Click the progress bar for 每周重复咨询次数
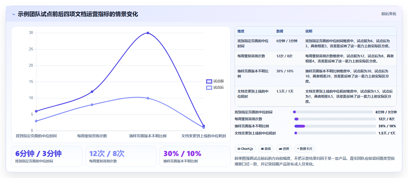 click(x=335, y=119)
